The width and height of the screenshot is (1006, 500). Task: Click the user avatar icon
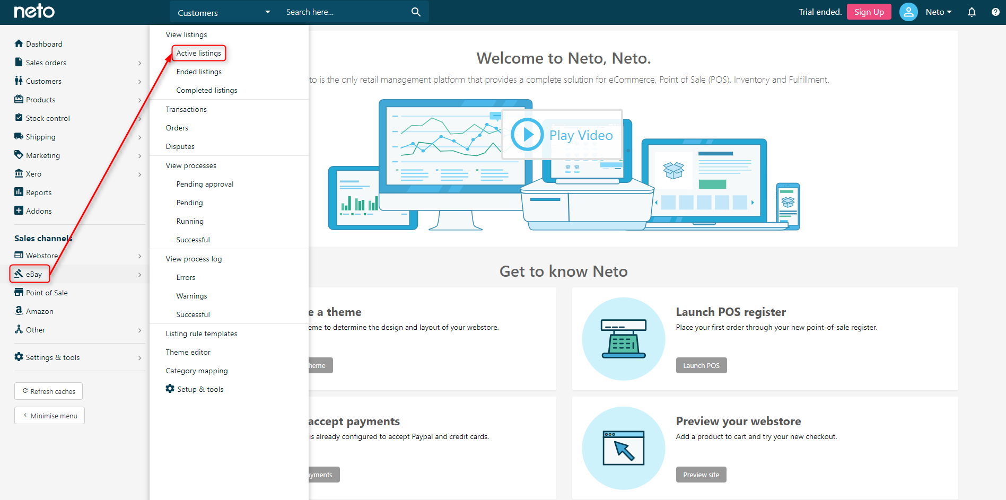(908, 12)
